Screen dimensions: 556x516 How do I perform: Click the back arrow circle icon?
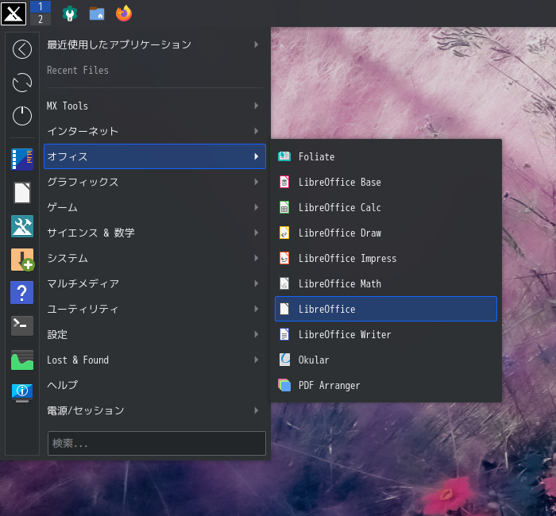pyautogui.click(x=22, y=49)
